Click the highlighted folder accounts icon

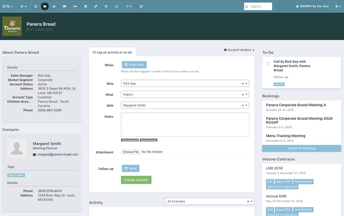pos(45,6)
